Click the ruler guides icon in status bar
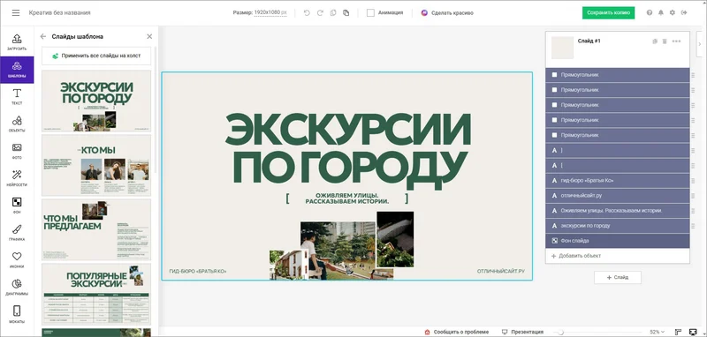Viewport: 707px width, 337px height. tap(678, 332)
